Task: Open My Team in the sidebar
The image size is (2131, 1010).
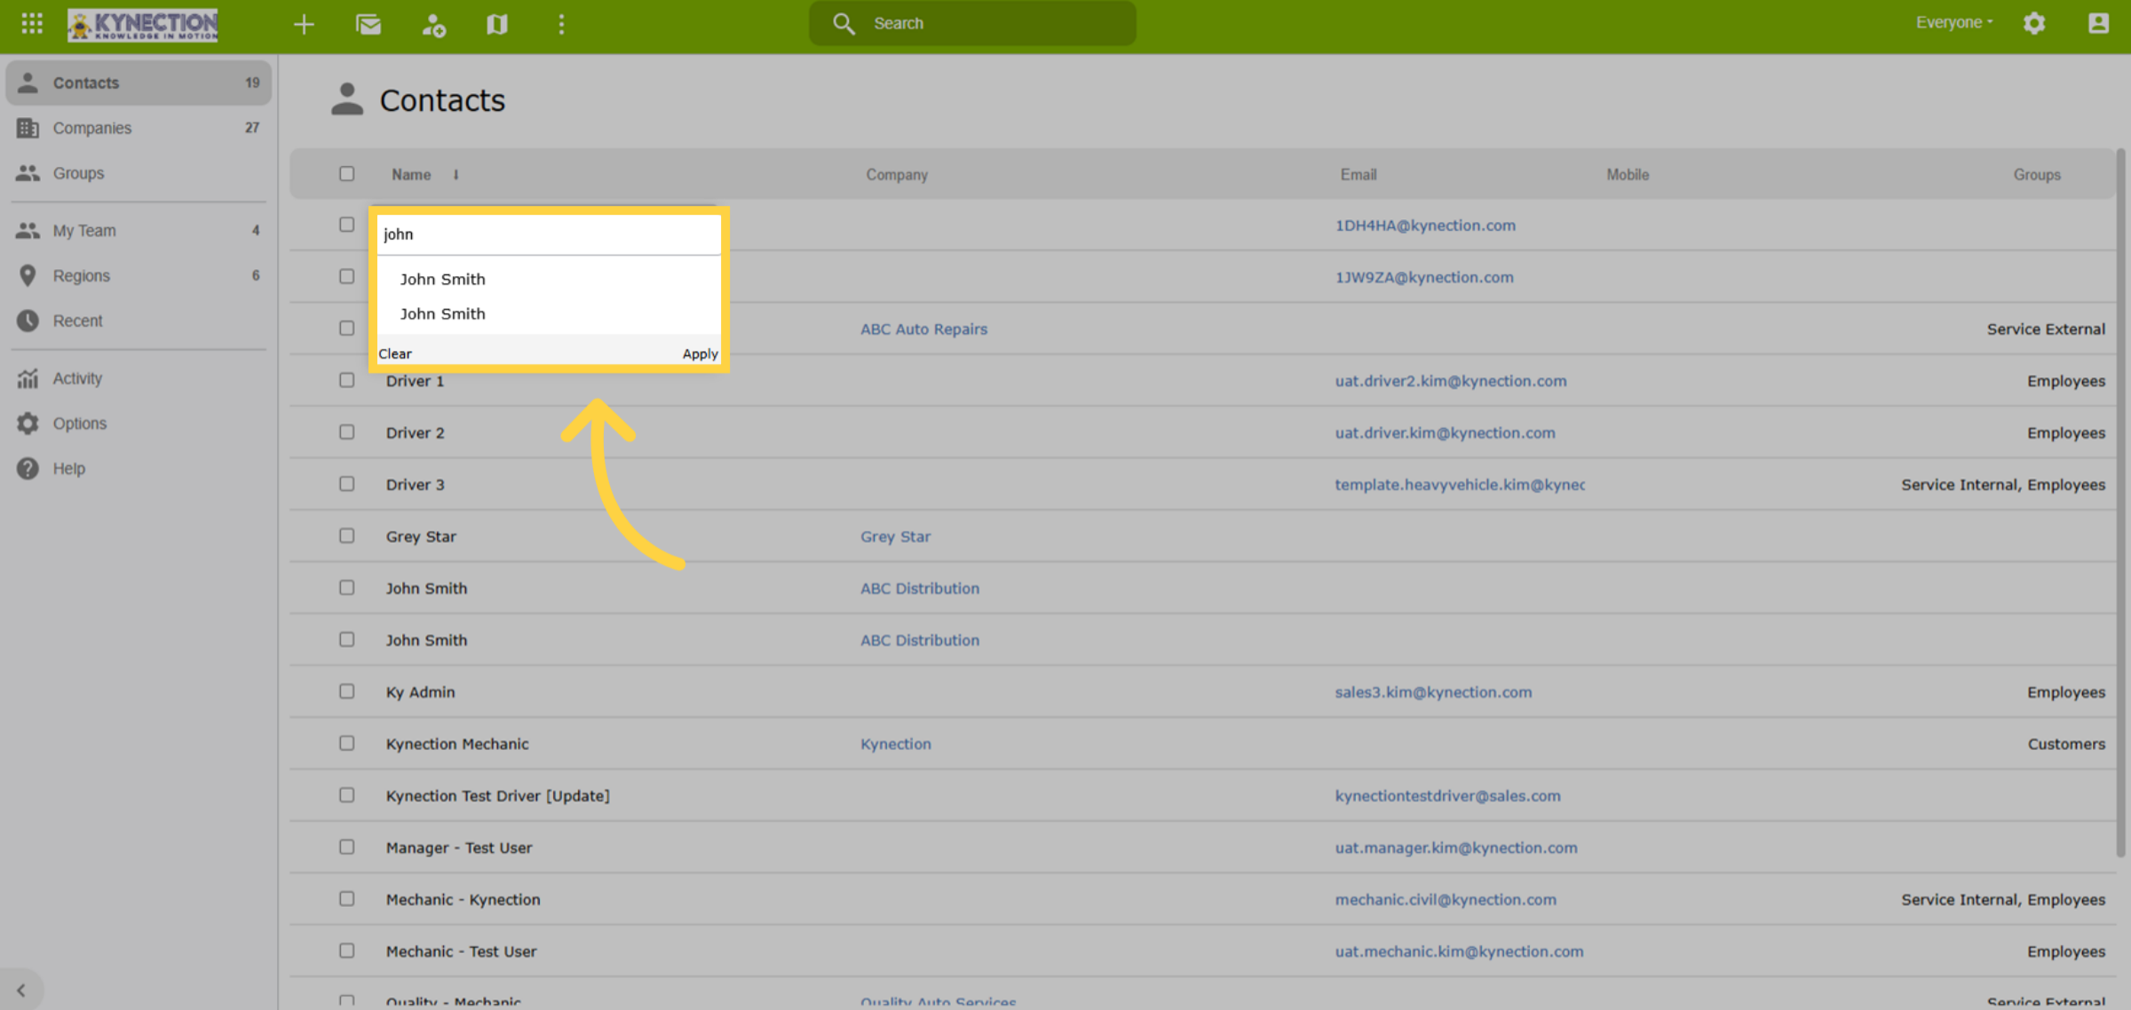Action: click(139, 231)
